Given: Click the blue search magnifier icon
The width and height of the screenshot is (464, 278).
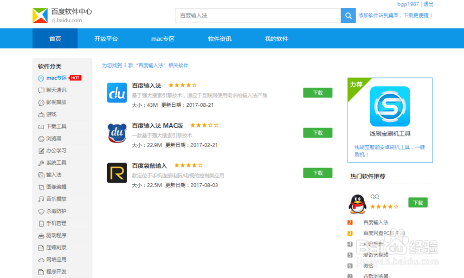Looking at the screenshot, I should coord(348,15).
